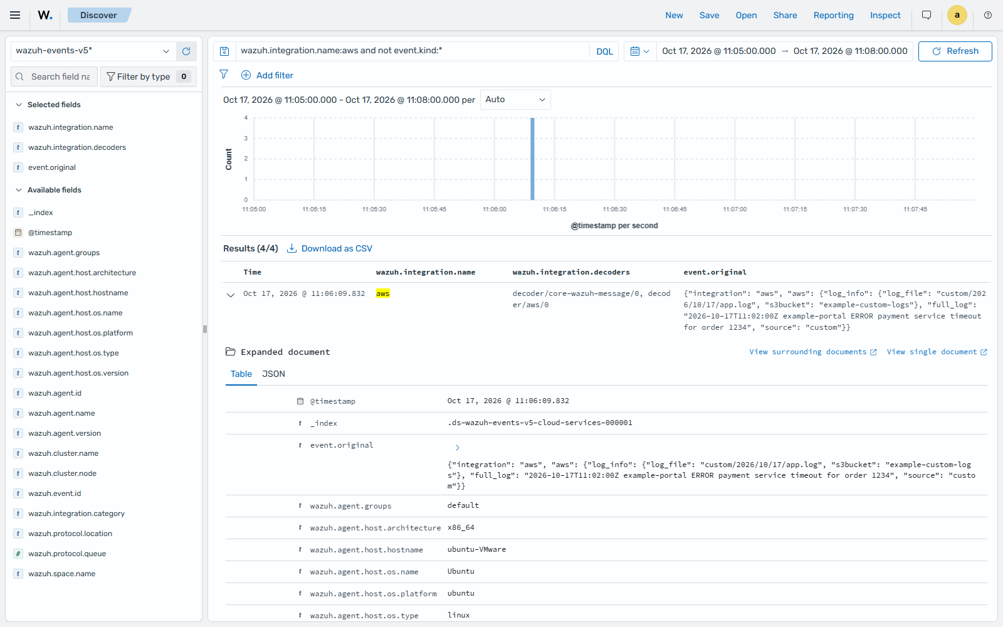Switch to the JSON tab
The image size is (1003, 627).
click(x=273, y=374)
